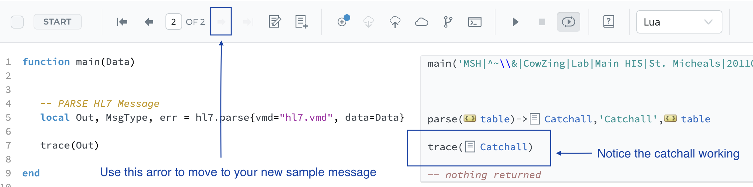The width and height of the screenshot is (753, 187).
Task: Open the git branch icon
Action: 448,22
